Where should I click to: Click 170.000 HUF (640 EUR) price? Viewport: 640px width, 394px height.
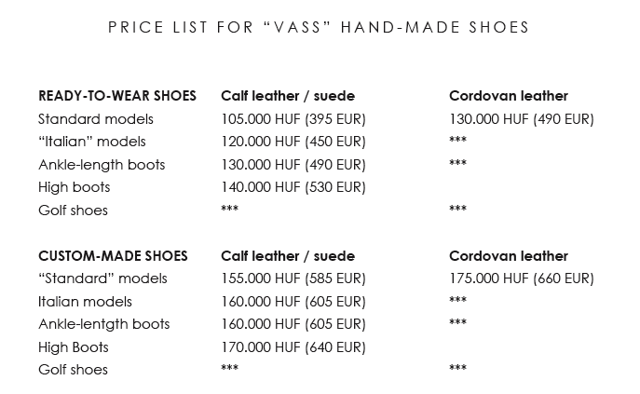[293, 347]
